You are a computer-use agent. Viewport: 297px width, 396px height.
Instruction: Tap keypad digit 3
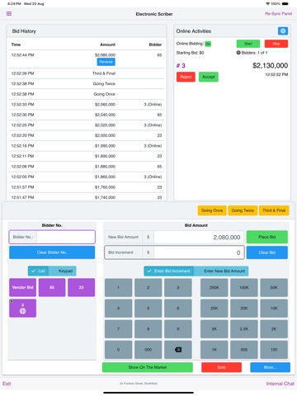click(x=178, y=288)
